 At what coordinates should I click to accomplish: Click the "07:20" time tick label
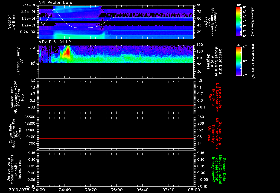coord(168,190)
